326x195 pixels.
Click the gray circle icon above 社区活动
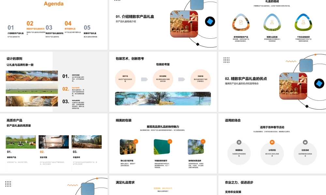[305, 142]
